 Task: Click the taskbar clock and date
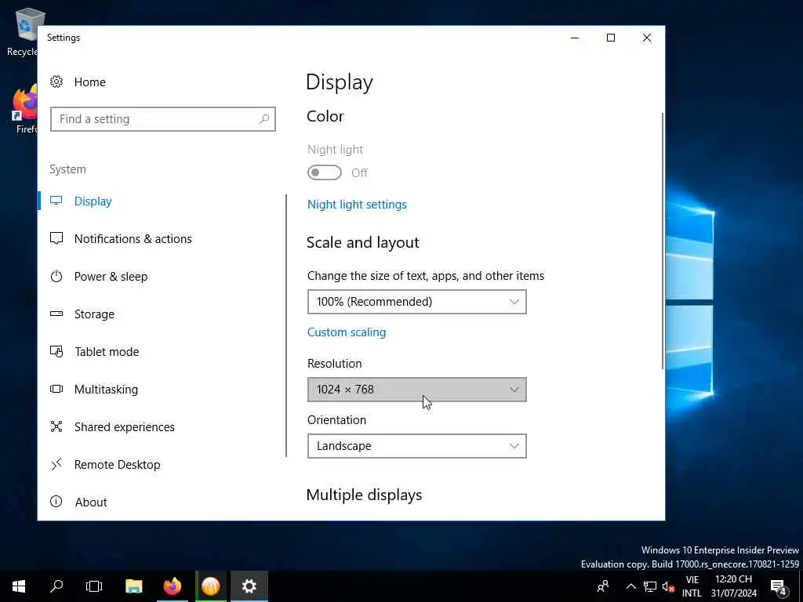(733, 586)
